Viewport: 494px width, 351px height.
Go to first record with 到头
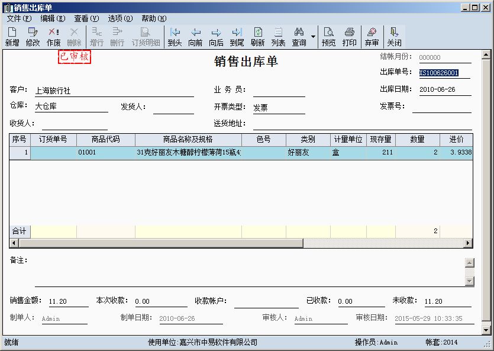coord(175,37)
